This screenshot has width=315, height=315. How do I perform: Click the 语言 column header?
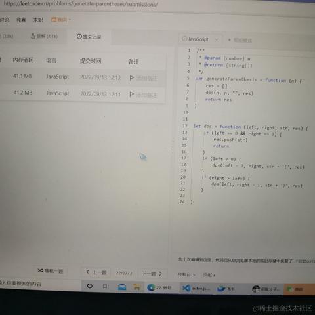click(51, 60)
